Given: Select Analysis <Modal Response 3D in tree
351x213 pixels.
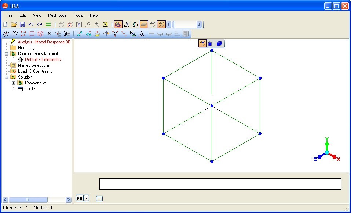Looking at the screenshot, I should click(x=44, y=42).
